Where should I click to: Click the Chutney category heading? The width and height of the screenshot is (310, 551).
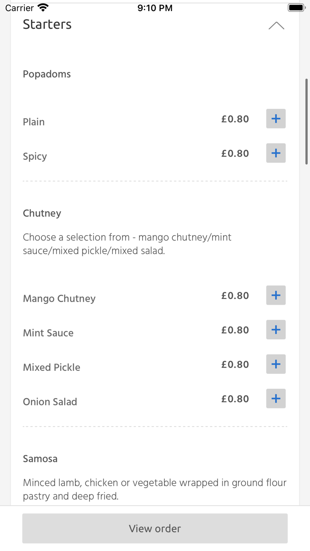[x=42, y=213]
